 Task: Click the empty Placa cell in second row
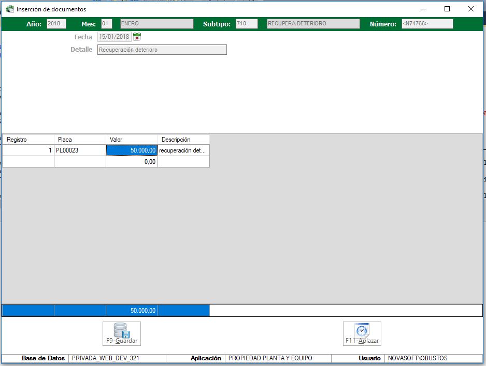tap(80, 162)
